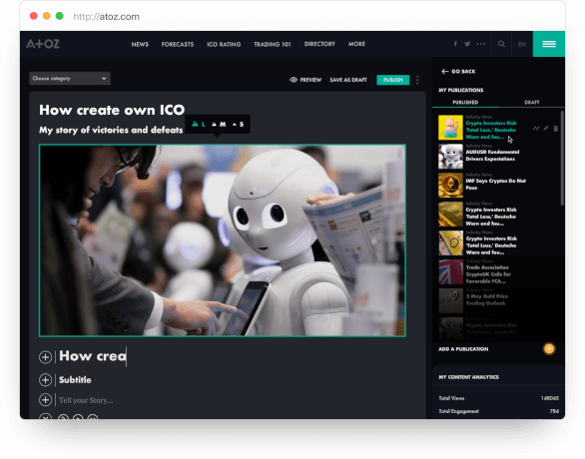Click the ADD A PUBLICATION label
The height and width of the screenshot is (459, 585).
(x=463, y=349)
